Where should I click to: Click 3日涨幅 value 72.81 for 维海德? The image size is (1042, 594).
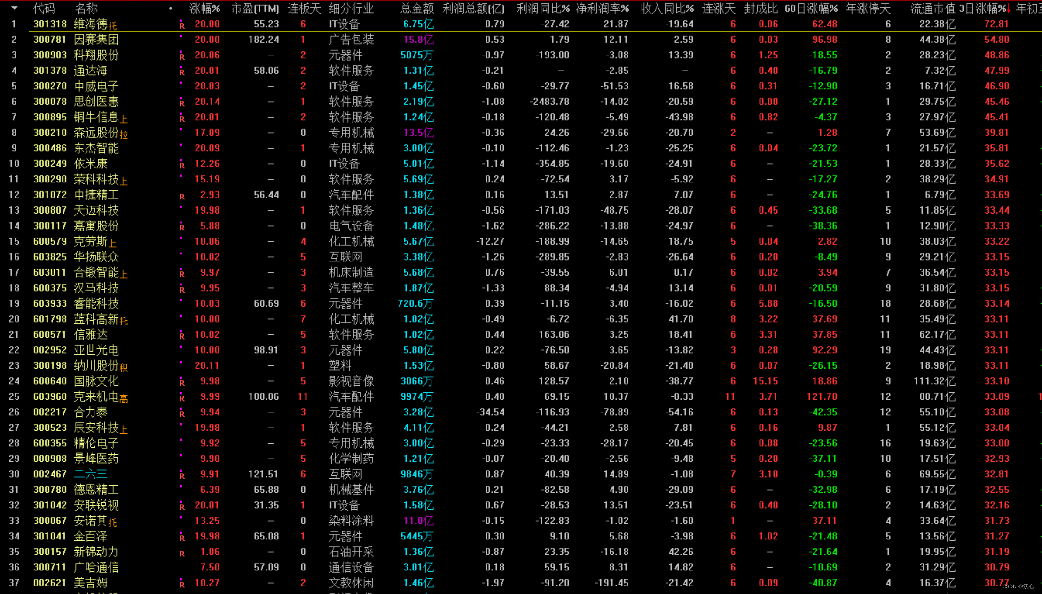(996, 24)
